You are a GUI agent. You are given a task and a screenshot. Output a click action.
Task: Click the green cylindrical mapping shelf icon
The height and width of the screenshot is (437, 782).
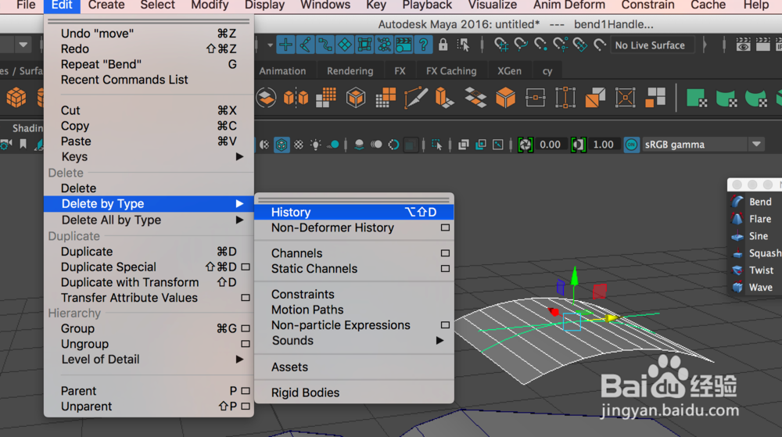pyautogui.click(x=726, y=98)
